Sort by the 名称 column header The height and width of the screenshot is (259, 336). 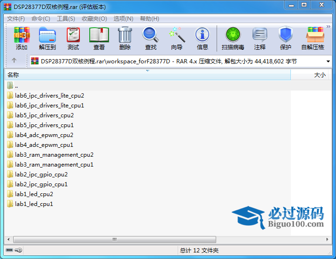click(141, 75)
